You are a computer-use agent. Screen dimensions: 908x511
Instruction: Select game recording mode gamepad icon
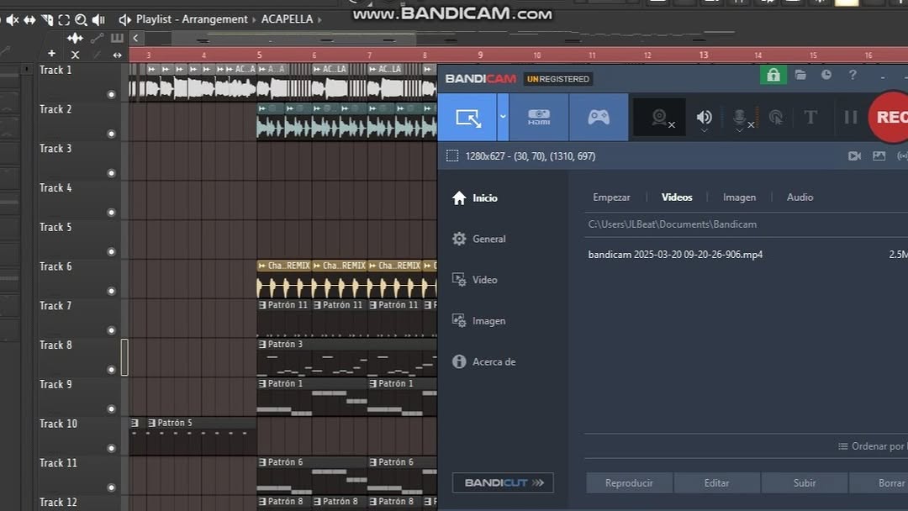click(599, 118)
